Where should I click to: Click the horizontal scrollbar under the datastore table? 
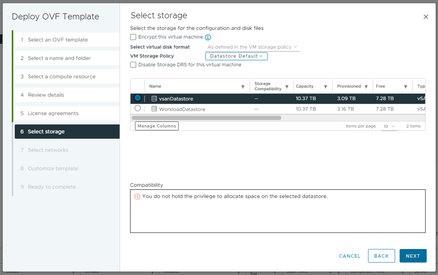(206, 118)
